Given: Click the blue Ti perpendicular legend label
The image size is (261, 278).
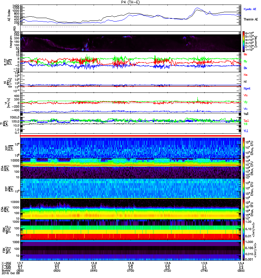Looking at the screenshot, I should [246, 131].
